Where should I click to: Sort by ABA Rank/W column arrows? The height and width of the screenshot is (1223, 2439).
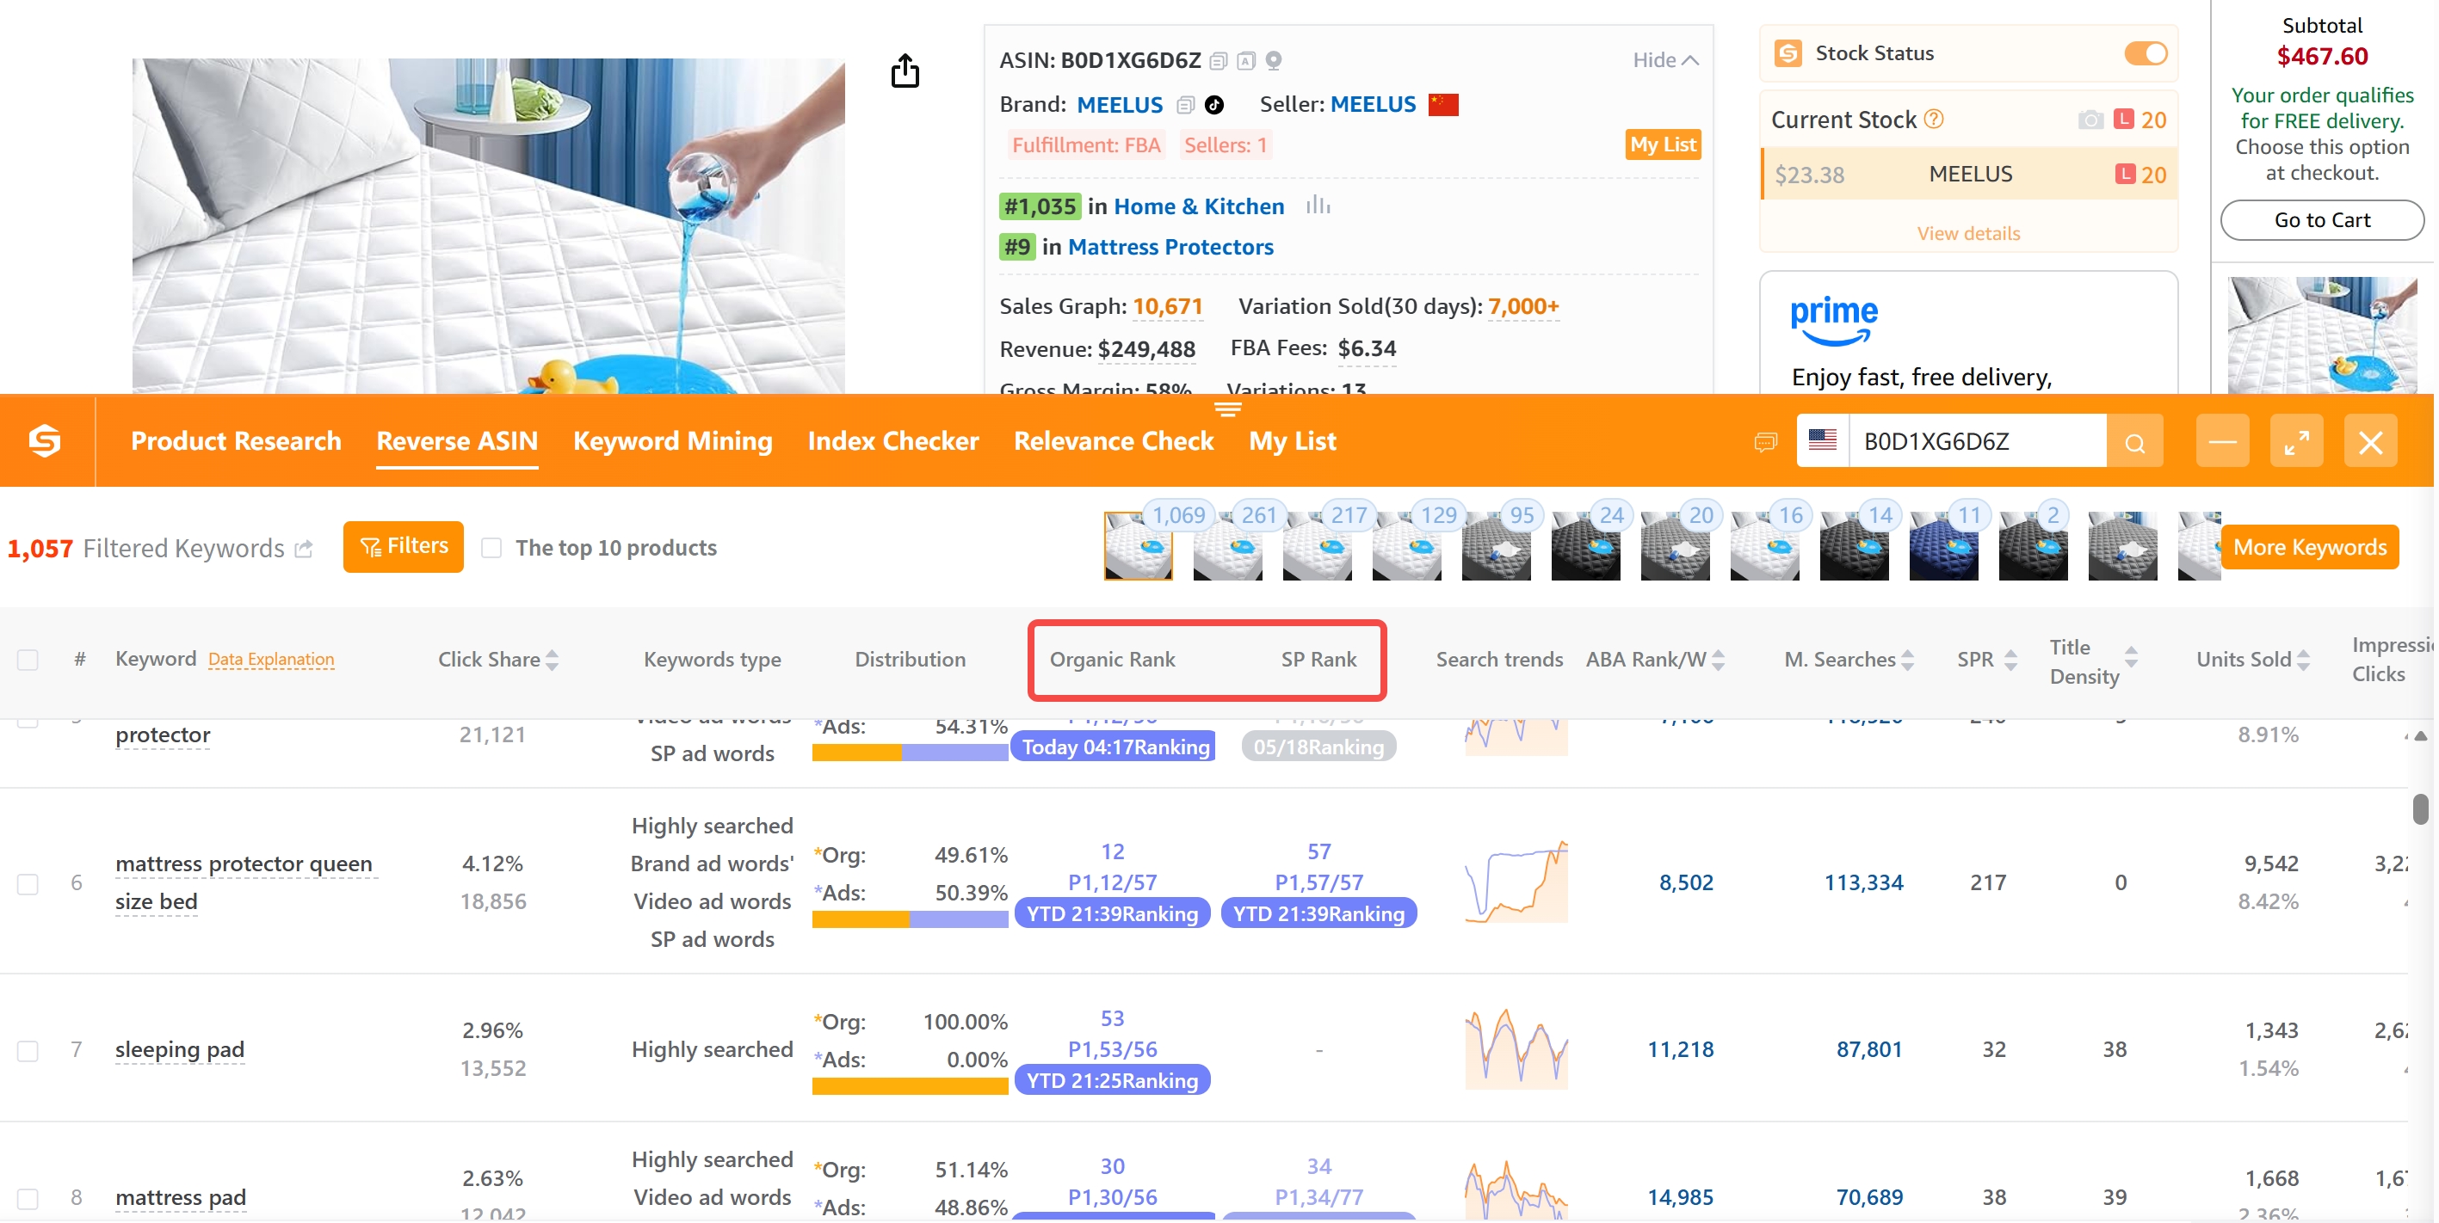[1719, 661]
